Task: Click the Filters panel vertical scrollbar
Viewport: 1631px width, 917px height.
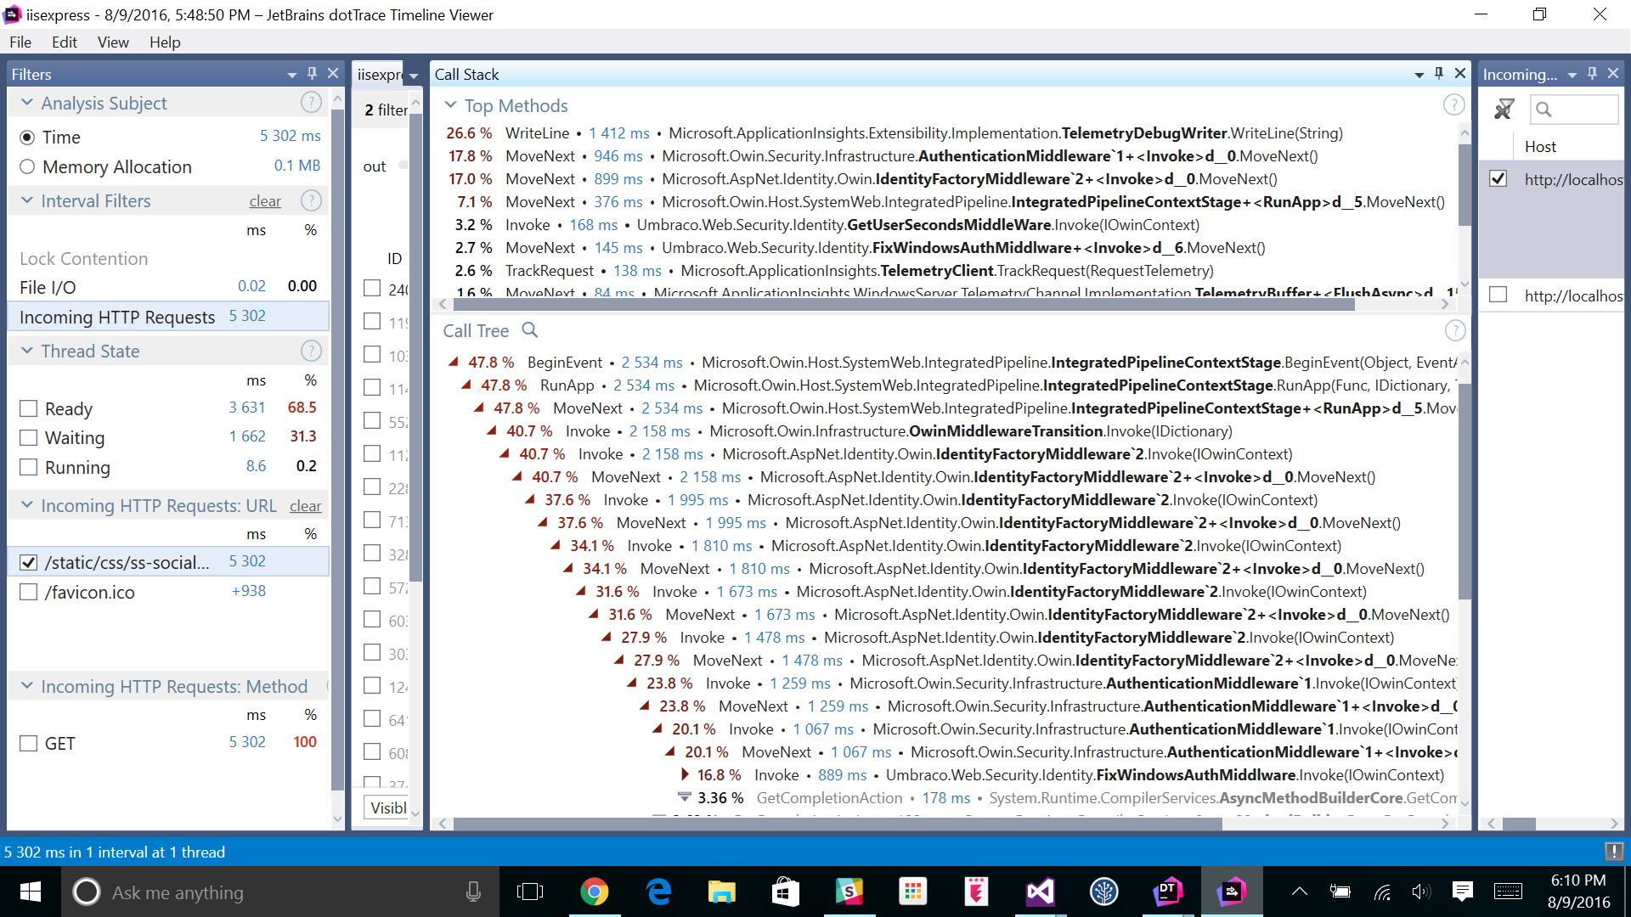Action: click(337, 450)
